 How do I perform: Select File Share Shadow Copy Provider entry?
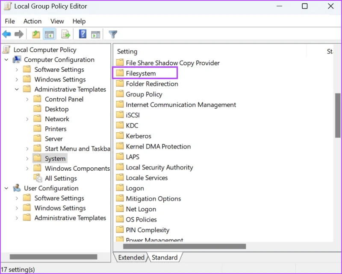pyautogui.click(x=173, y=63)
